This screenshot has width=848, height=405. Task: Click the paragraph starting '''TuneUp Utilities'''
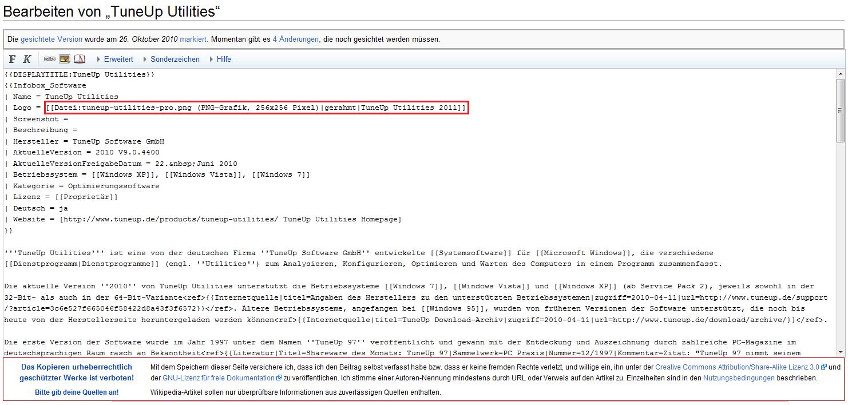point(363,258)
